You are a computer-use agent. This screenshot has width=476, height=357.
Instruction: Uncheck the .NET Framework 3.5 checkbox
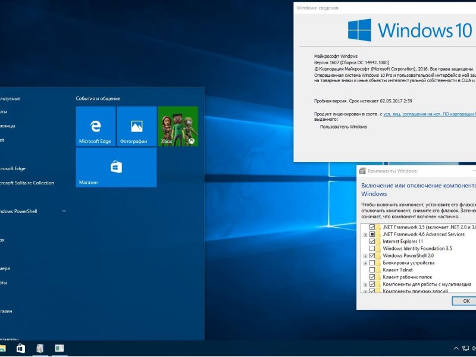tap(372, 227)
